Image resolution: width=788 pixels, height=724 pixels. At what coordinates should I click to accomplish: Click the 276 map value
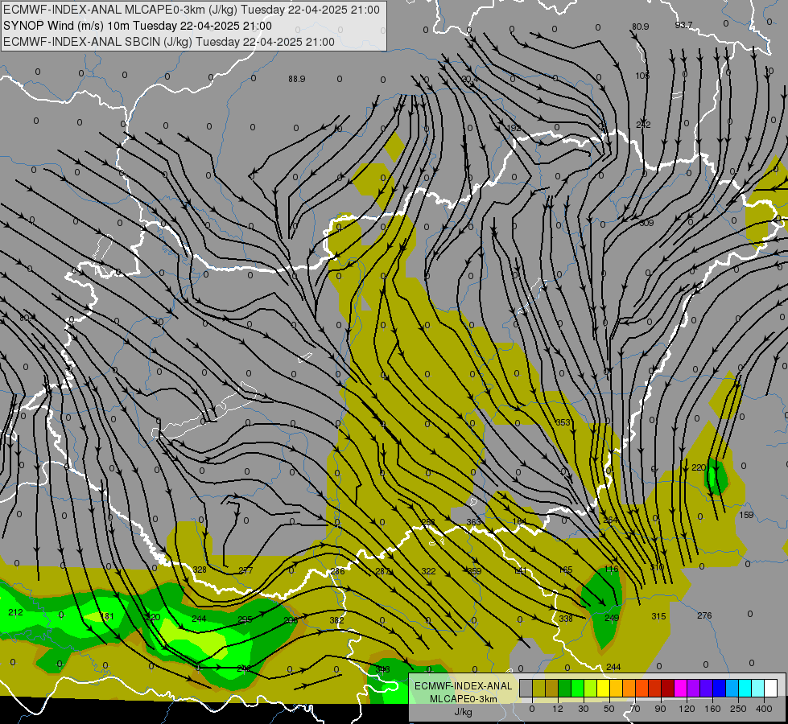click(x=704, y=615)
